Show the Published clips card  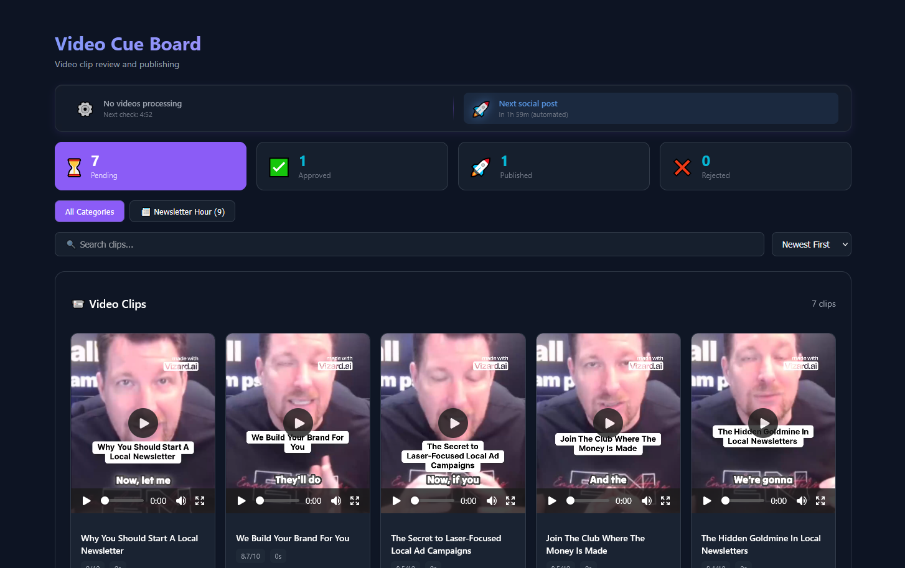[553, 166]
